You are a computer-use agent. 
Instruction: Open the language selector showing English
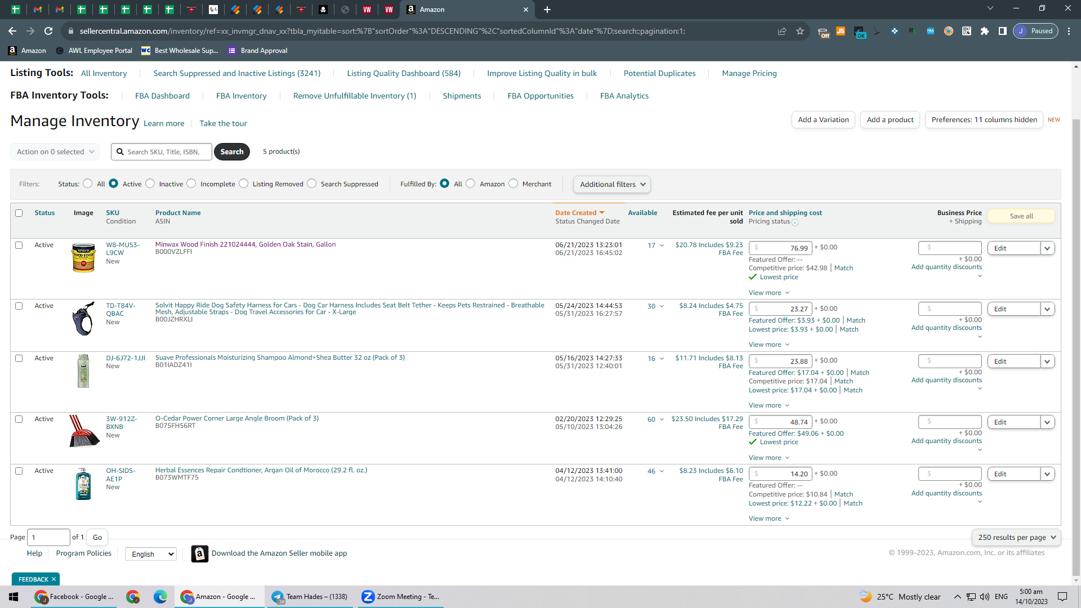151,555
